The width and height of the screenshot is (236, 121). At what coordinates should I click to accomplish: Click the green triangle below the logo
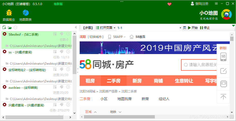[x=233, y=26]
